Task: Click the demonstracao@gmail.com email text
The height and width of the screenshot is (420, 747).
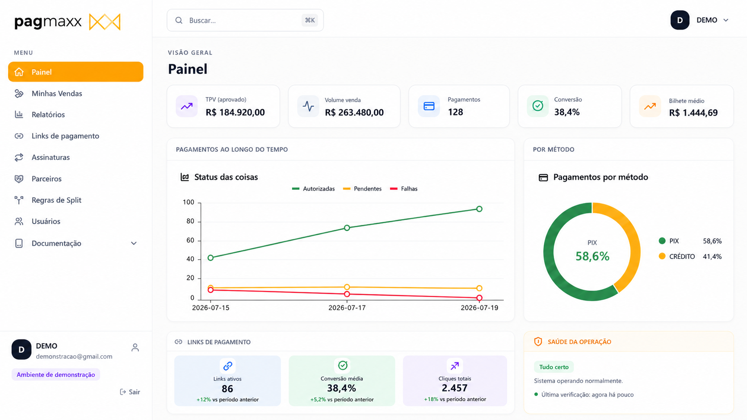Action: pos(74,356)
